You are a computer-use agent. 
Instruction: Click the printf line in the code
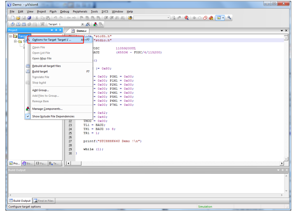[x=112, y=141]
